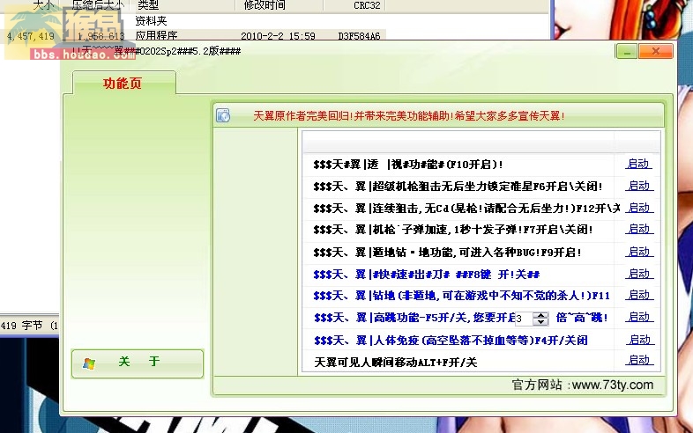This screenshot has width=693, height=433.
Task: Decrease the high-jump multiplier with down arrow
Action: point(541,322)
